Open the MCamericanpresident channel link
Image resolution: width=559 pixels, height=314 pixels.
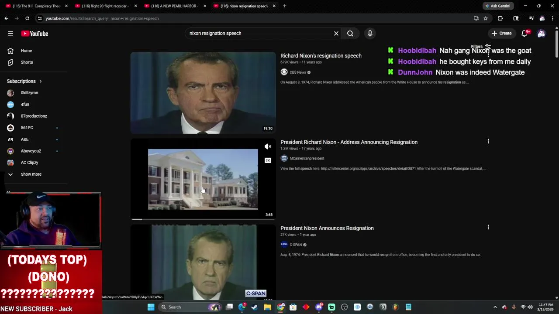pyautogui.click(x=307, y=158)
